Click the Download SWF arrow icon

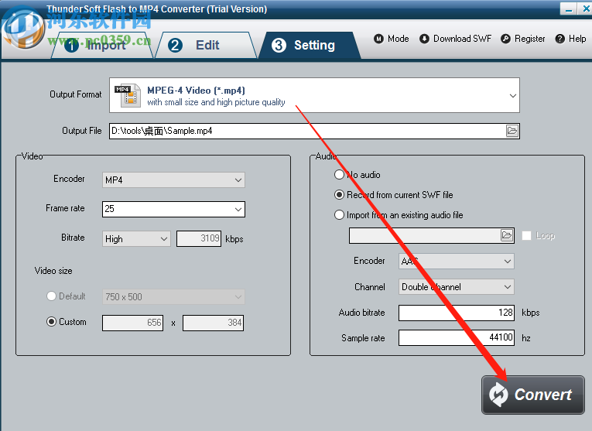tap(424, 39)
